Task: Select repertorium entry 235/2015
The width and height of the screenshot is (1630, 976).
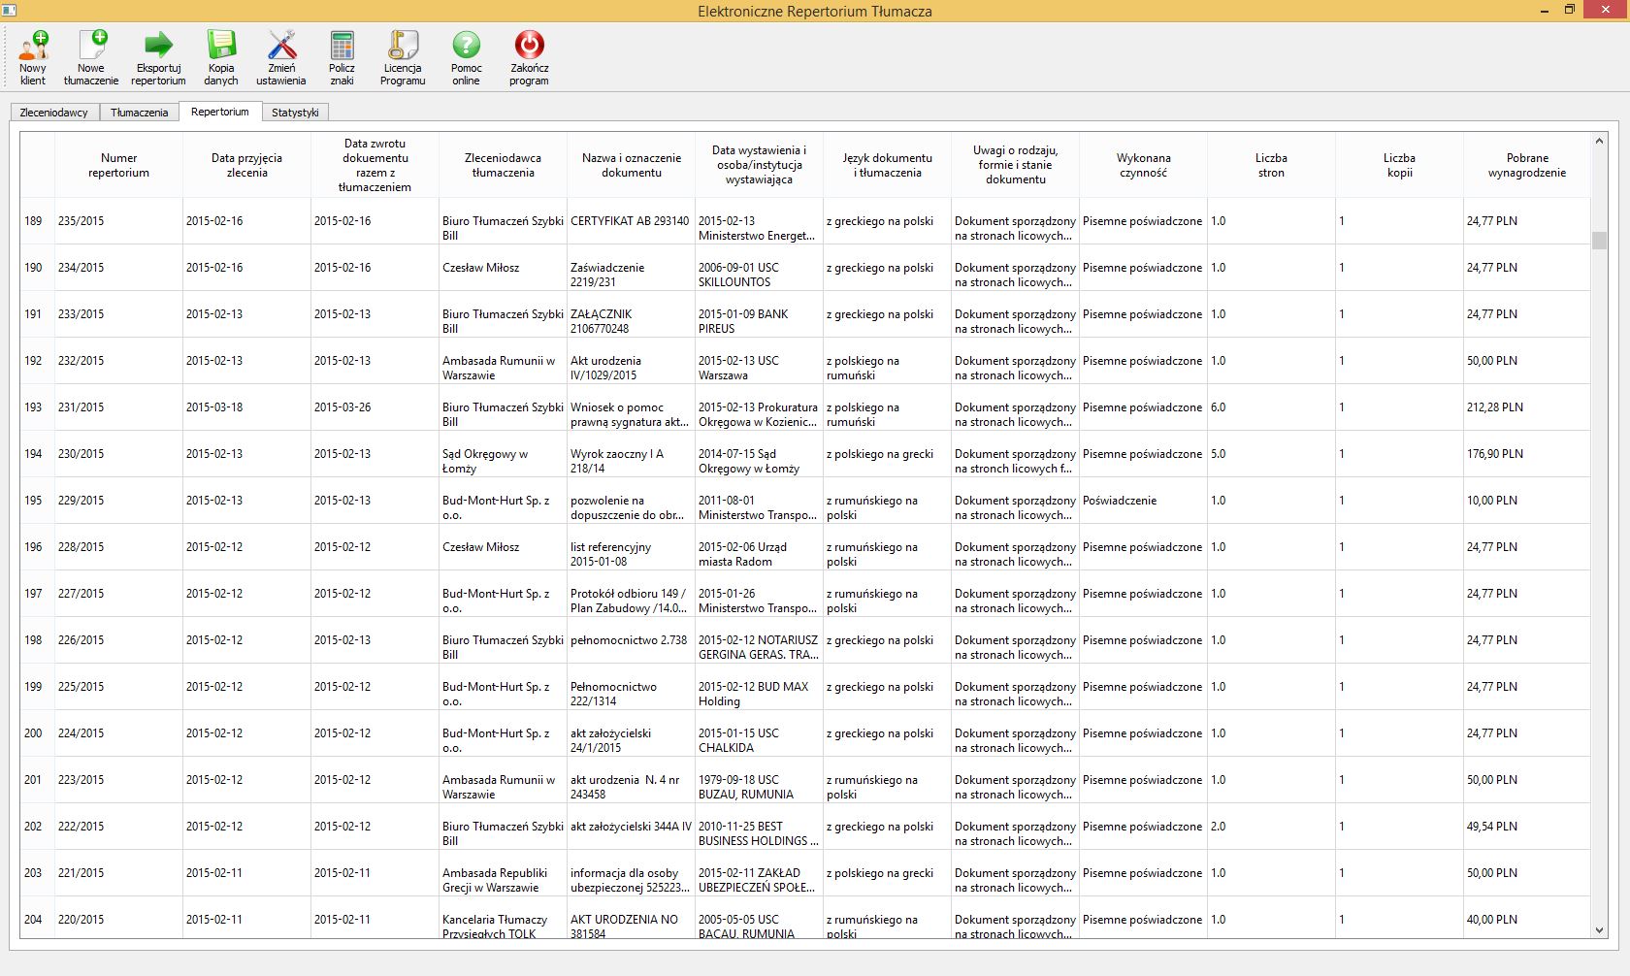Action: coord(118,221)
